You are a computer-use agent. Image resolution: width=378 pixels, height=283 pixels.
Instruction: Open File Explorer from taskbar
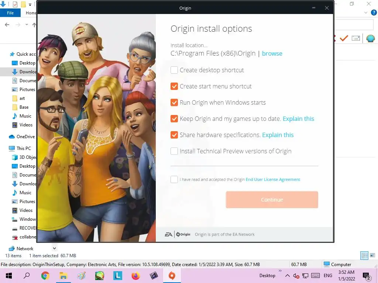click(x=63, y=276)
